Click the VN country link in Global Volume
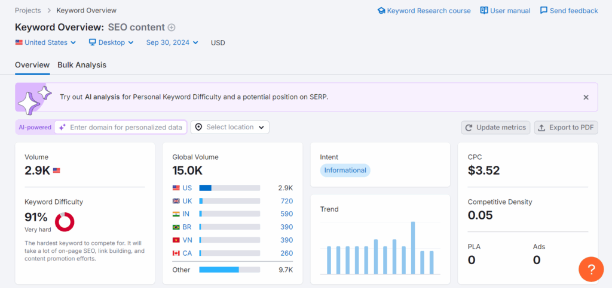 coord(187,240)
